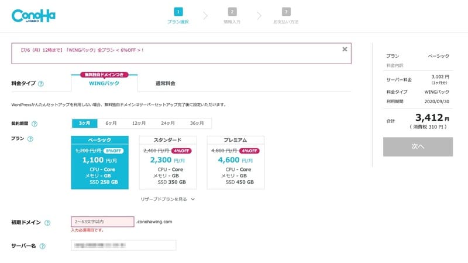This screenshot has width=468, height=263.
Task: Click the 2,300 円/月 price
Action: [167, 160]
